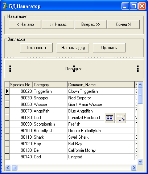This screenshot has width=148, height=174.
Task: Set a bookmark with 'Установить'
Action: pyautogui.click(x=36, y=48)
